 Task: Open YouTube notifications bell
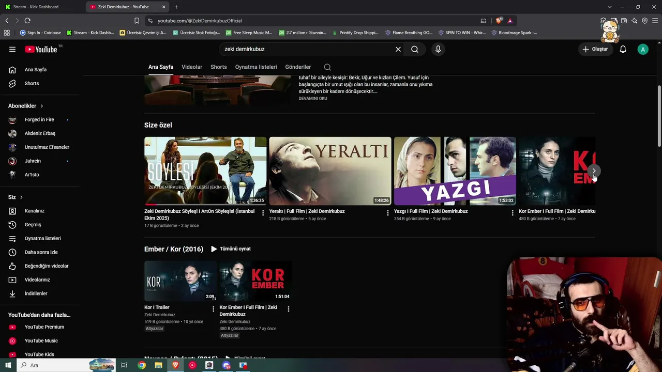coord(623,49)
